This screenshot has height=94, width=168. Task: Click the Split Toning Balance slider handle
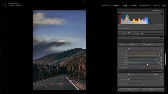[142, 83]
